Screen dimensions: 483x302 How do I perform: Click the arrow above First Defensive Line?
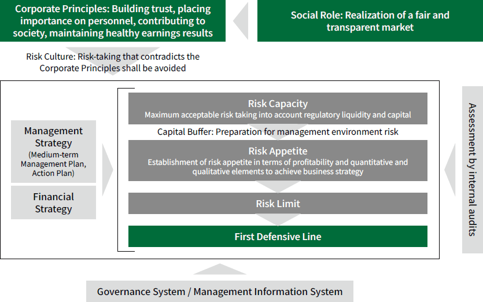[278, 220]
